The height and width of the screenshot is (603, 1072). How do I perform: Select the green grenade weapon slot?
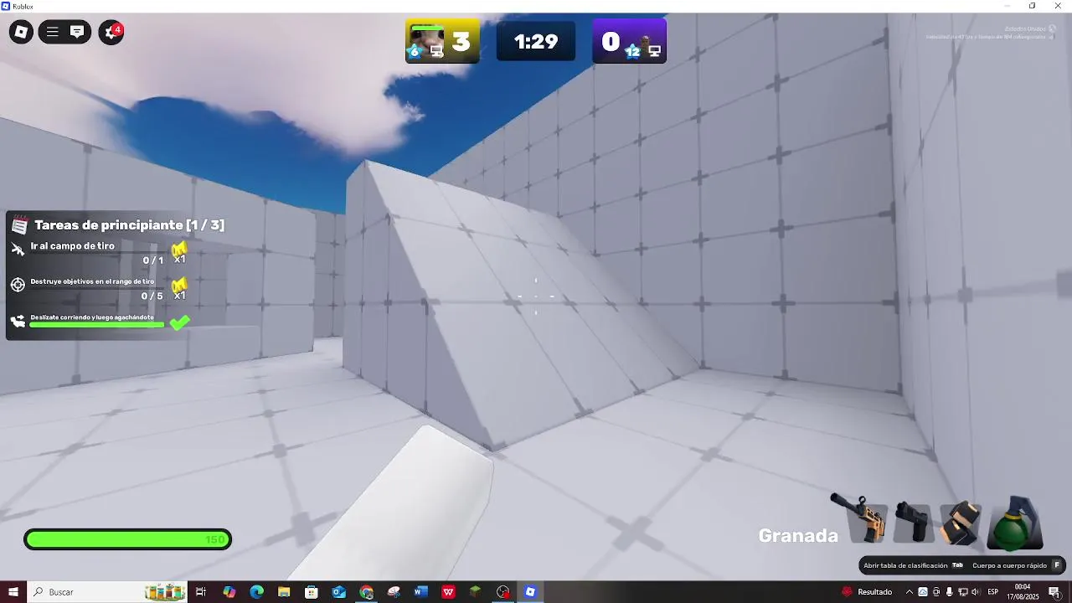tap(1014, 523)
